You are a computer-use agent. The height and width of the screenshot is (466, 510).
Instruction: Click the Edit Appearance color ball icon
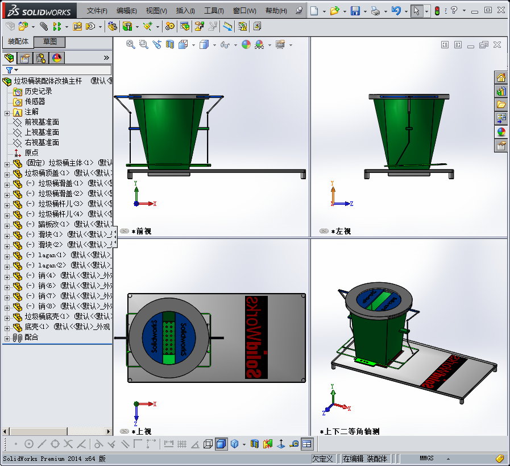(x=246, y=44)
